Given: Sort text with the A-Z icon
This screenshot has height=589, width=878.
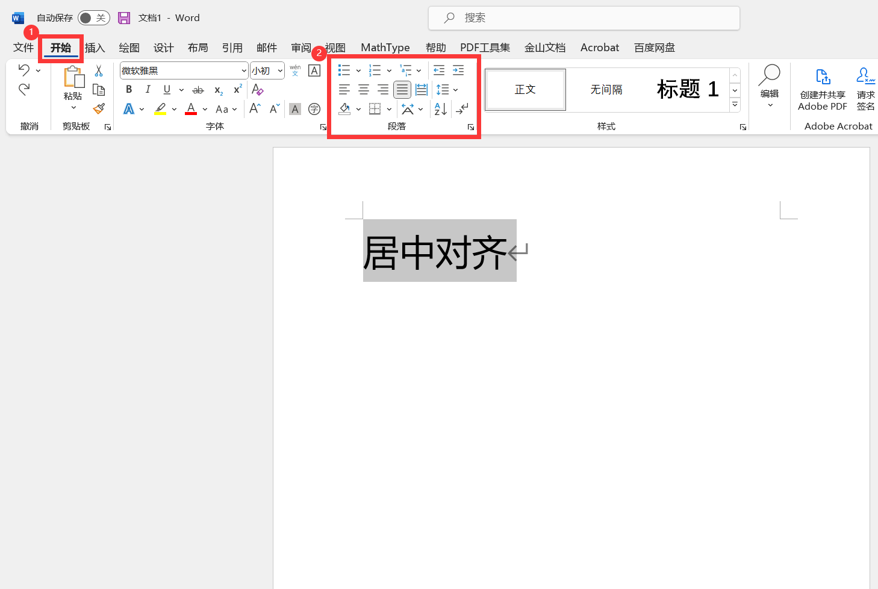Looking at the screenshot, I should pyautogui.click(x=441, y=109).
